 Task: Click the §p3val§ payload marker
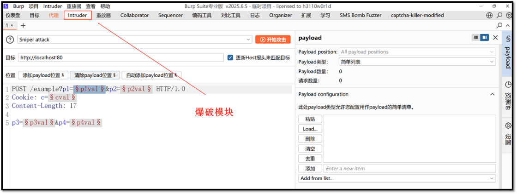coord(39,123)
